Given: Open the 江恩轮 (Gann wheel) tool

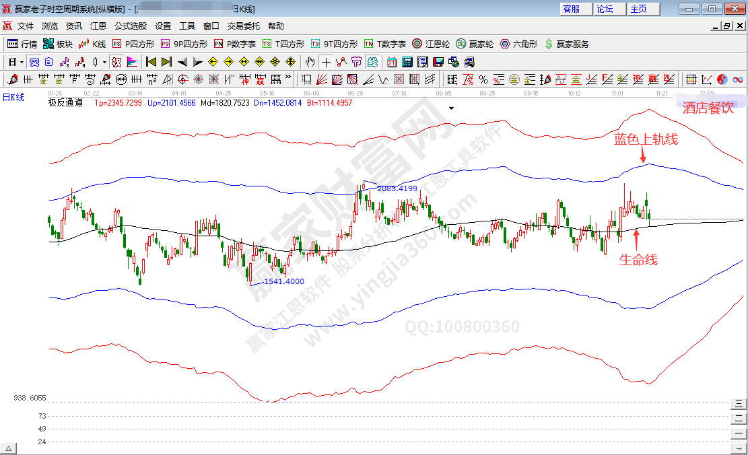Looking at the screenshot, I should (x=431, y=44).
